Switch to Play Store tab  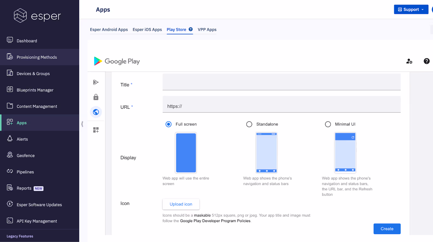176,30
